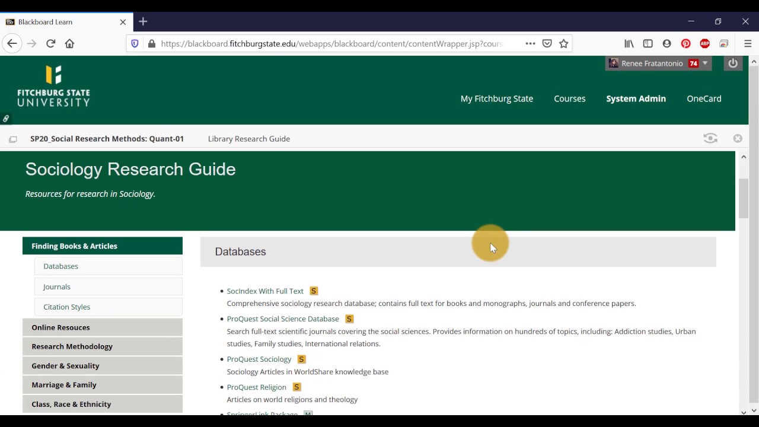
Task: Open tracking protection shield icon
Action: tap(135, 43)
